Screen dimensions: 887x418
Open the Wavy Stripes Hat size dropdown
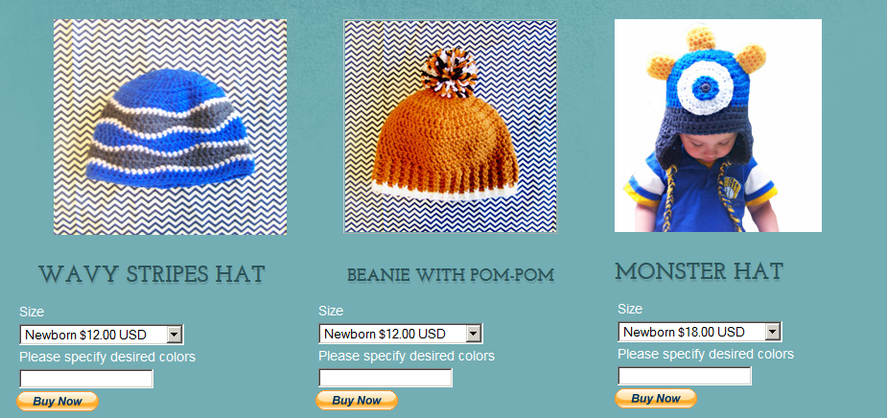pos(102,335)
